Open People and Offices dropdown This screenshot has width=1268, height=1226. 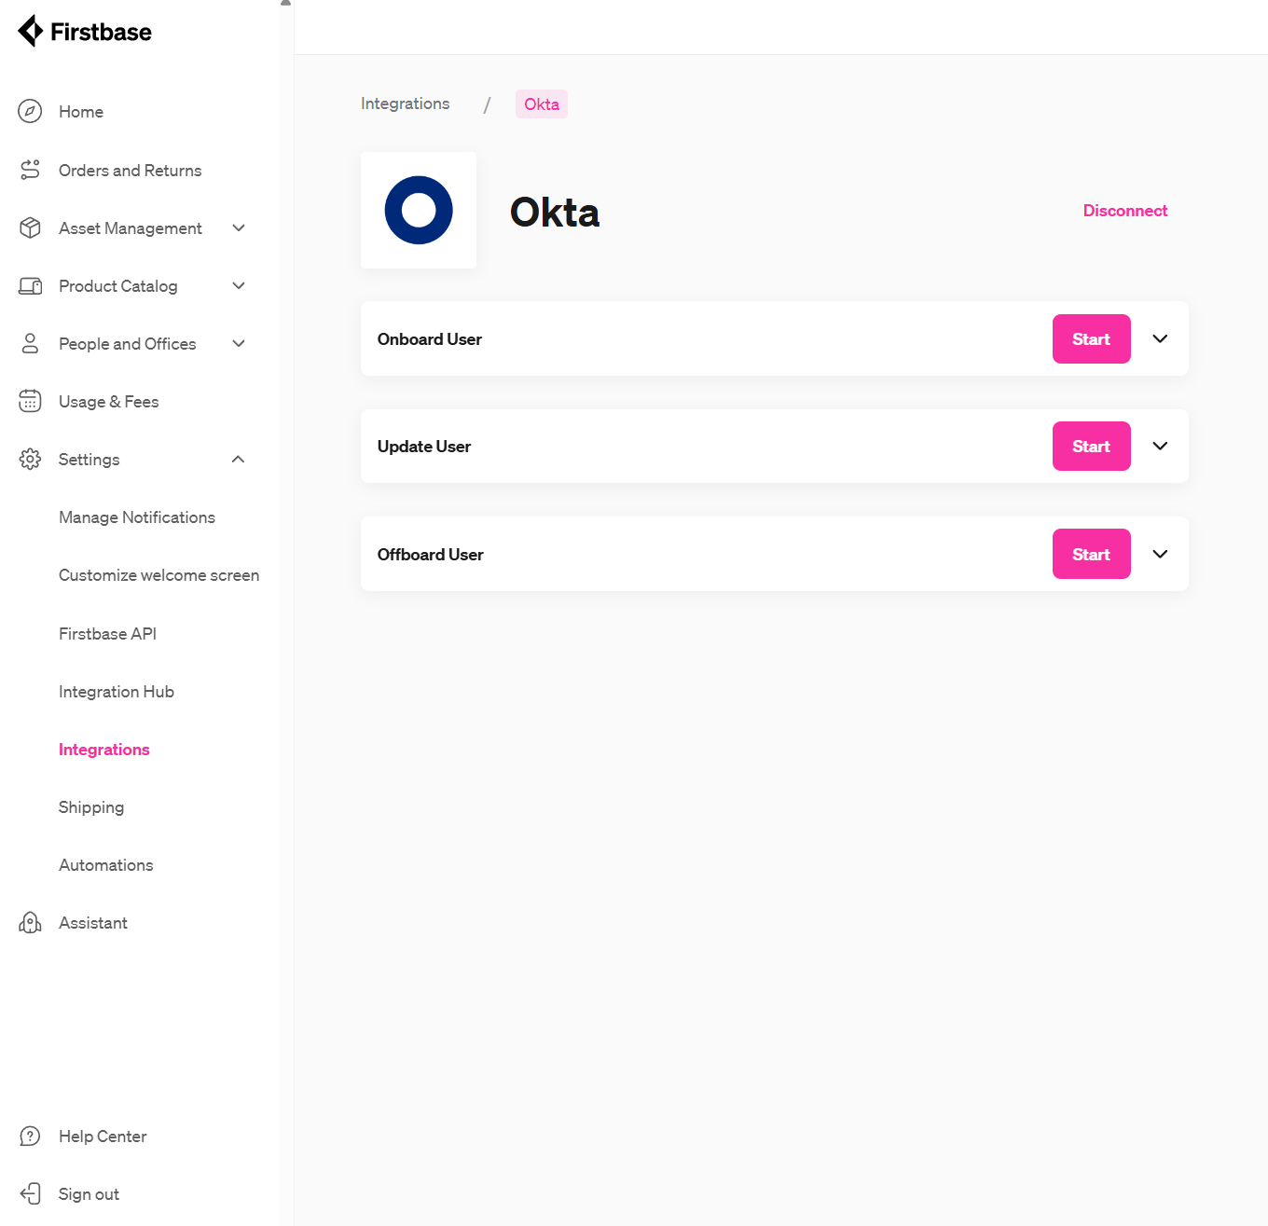pos(238,343)
